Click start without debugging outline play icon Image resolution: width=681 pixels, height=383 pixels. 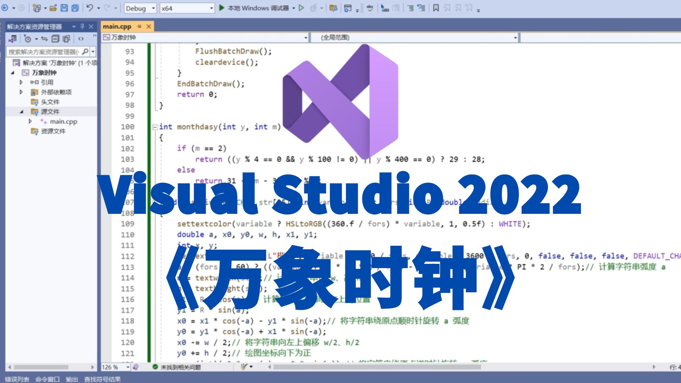301,8
